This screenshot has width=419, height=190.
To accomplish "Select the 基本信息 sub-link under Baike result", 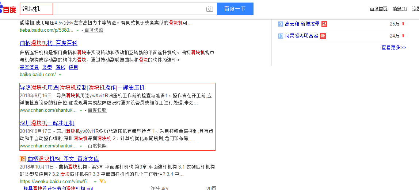I will [x=29, y=67].
